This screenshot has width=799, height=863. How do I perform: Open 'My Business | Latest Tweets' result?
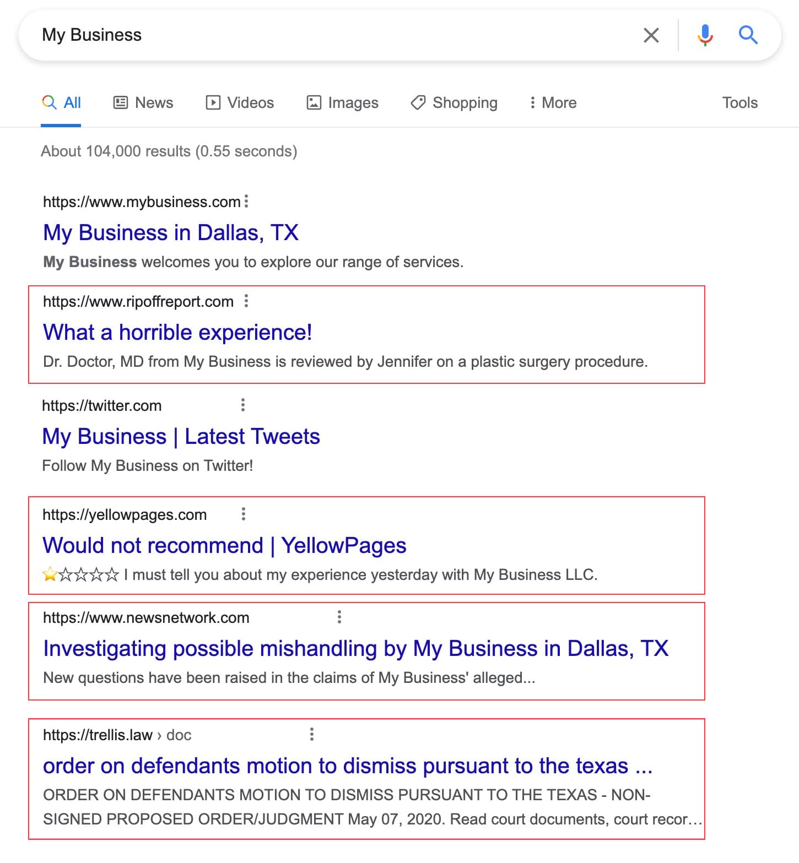pos(181,437)
